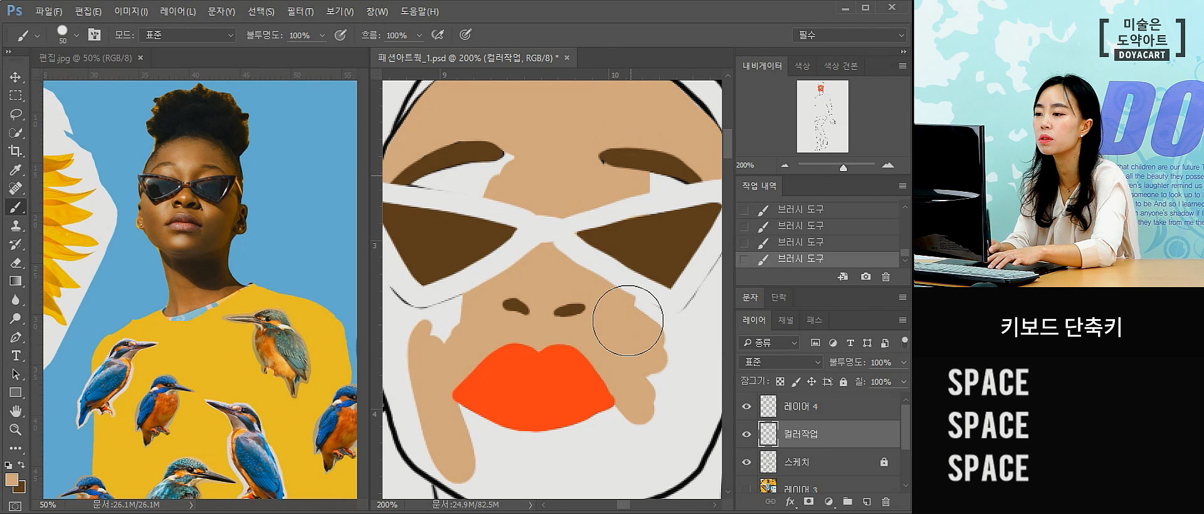The height and width of the screenshot is (514, 1204).
Task: Toggle visibility of 컬러작업 layer
Action: tap(746, 434)
